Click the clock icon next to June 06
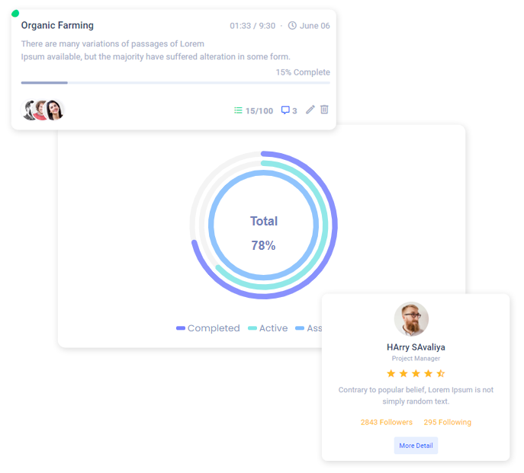Image resolution: width=524 pixels, height=473 pixels. [x=292, y=26]
